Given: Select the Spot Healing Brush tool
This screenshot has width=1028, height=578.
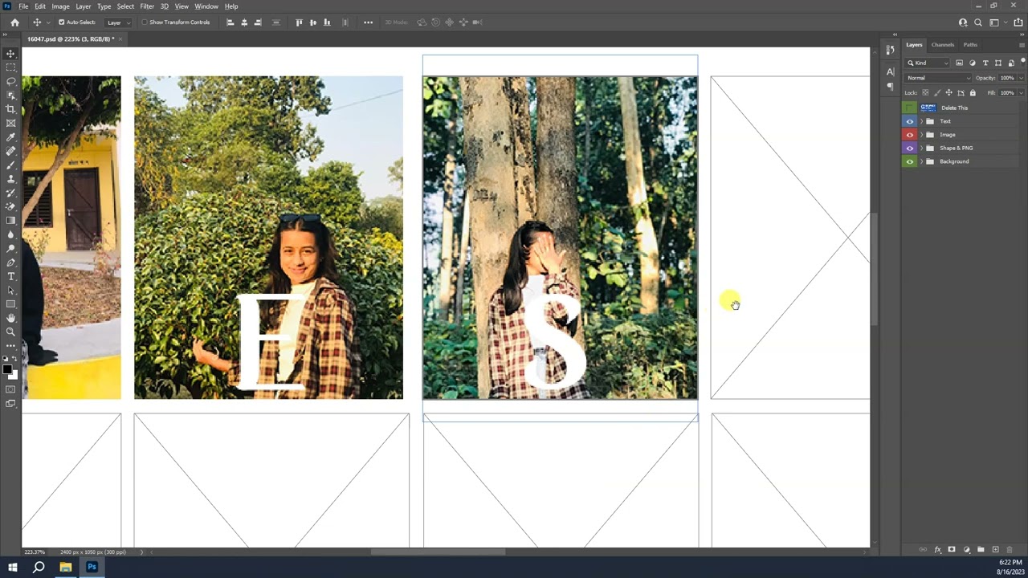Looking at the screenshot, I should (10, 151).
